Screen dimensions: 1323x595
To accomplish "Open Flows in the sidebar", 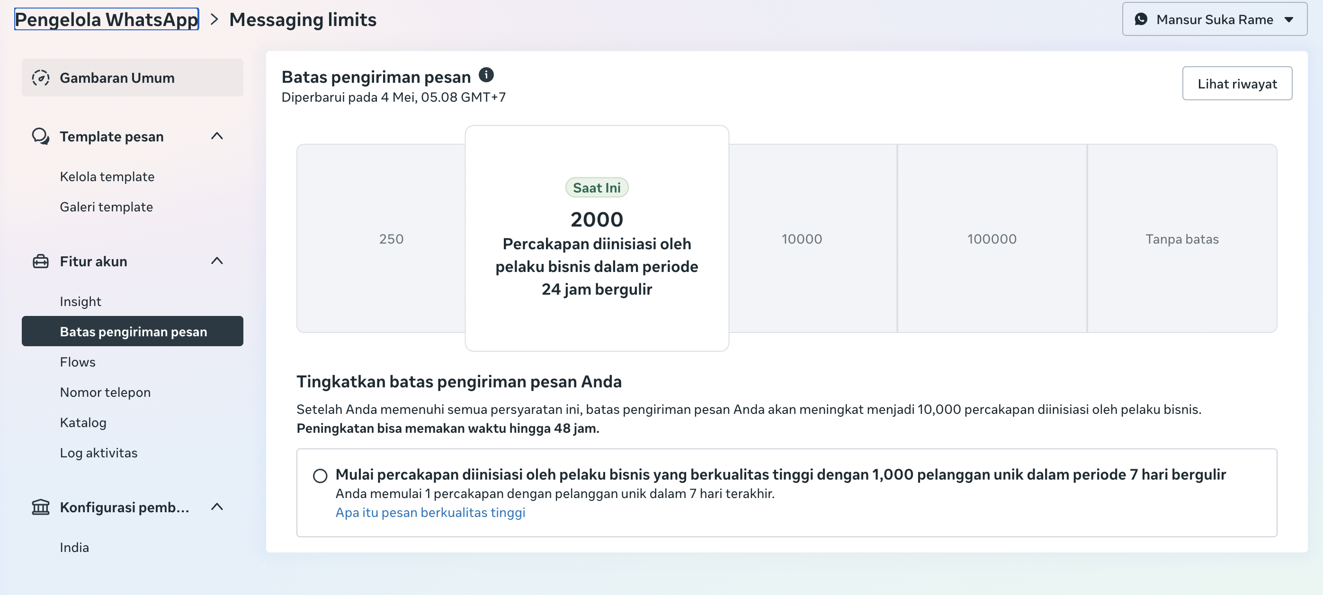I will (78, 362).
